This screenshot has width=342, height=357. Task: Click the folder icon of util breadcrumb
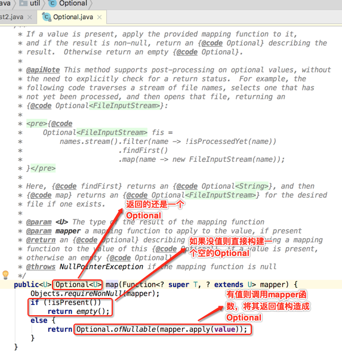(23, 3)
